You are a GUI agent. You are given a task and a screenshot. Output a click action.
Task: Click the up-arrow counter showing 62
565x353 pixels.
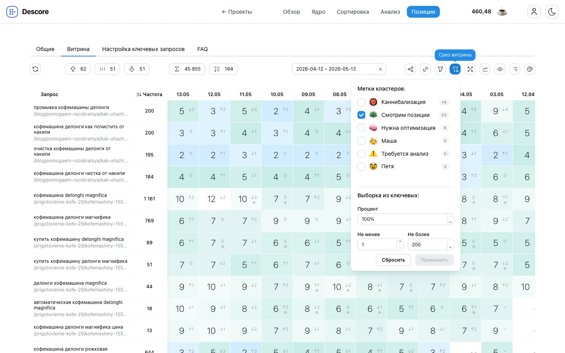coord(78,69)
